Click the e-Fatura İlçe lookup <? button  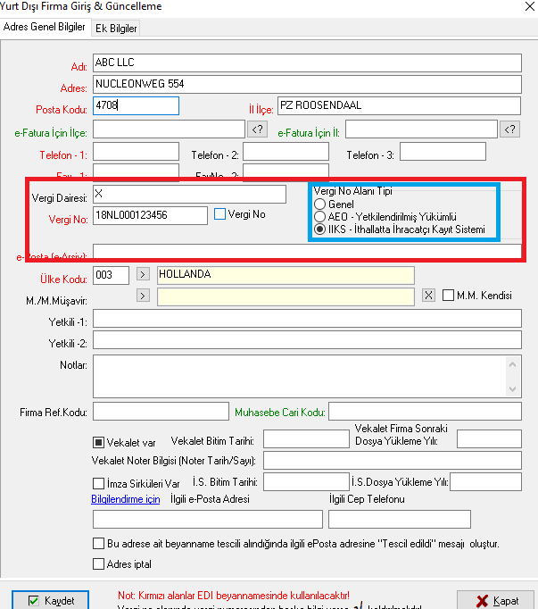257,129
